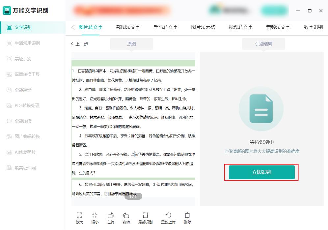Rotate image right with 右转 tool
This screenshot has height=230, width=328.
(x=126, y=217)
